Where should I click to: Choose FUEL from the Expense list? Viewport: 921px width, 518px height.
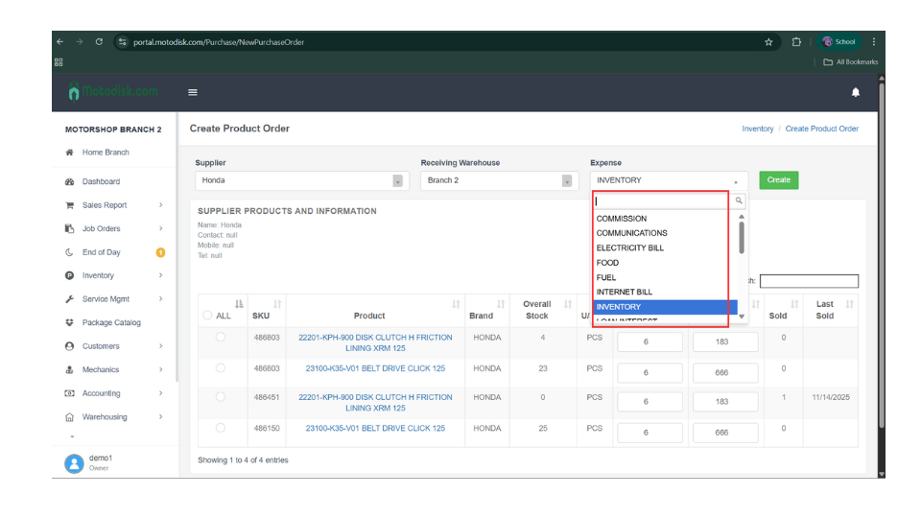(606, 277)
